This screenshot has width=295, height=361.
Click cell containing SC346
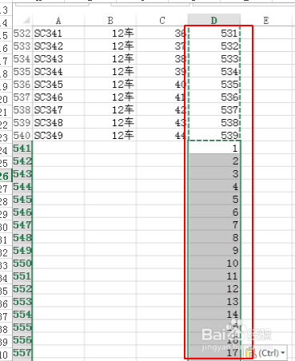[58, 97]
